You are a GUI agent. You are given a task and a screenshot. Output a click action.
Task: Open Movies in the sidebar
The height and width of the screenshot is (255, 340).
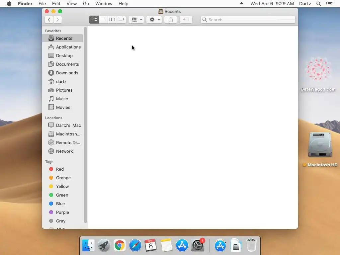tap(62, 108)
